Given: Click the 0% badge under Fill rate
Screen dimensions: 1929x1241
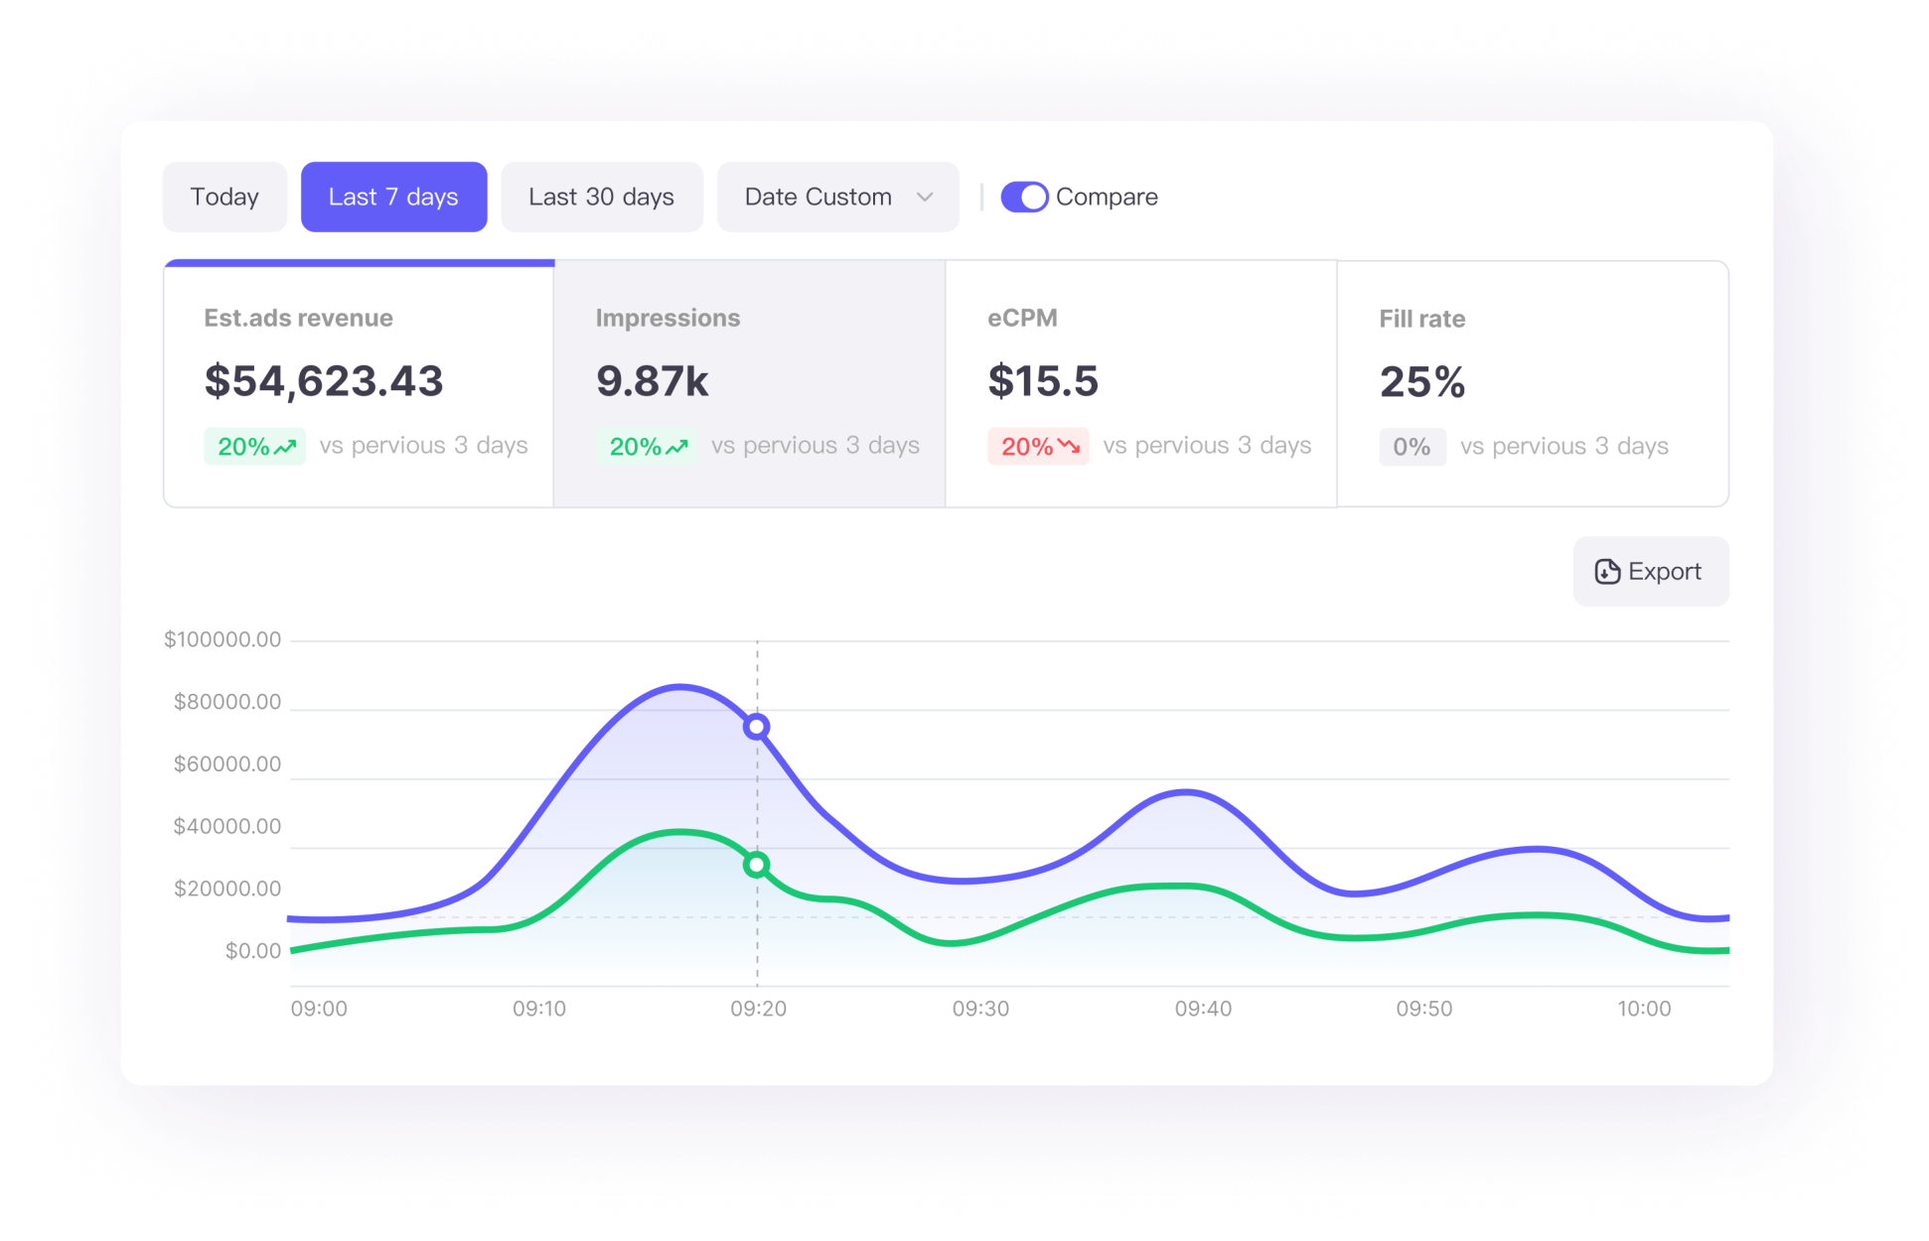Looking at the screenshot, I should point(1411,447).
